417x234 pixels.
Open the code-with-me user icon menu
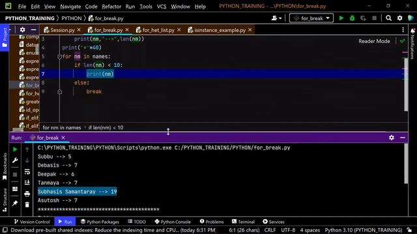(276, 18)
